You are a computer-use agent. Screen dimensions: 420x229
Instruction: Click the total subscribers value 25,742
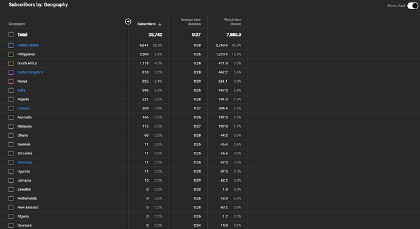click(155, 35)
